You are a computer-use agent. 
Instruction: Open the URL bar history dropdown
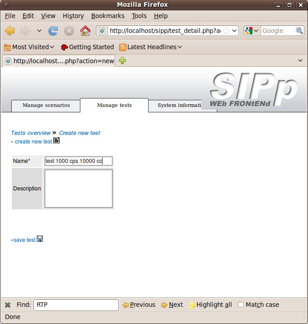234,31
